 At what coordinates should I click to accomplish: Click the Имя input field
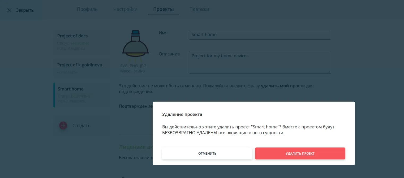tap(260, 34)
